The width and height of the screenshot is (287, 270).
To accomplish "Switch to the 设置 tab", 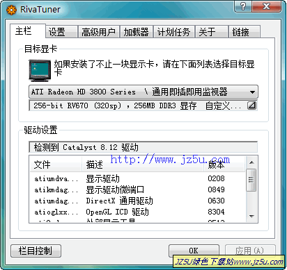I will click(61, 32).
